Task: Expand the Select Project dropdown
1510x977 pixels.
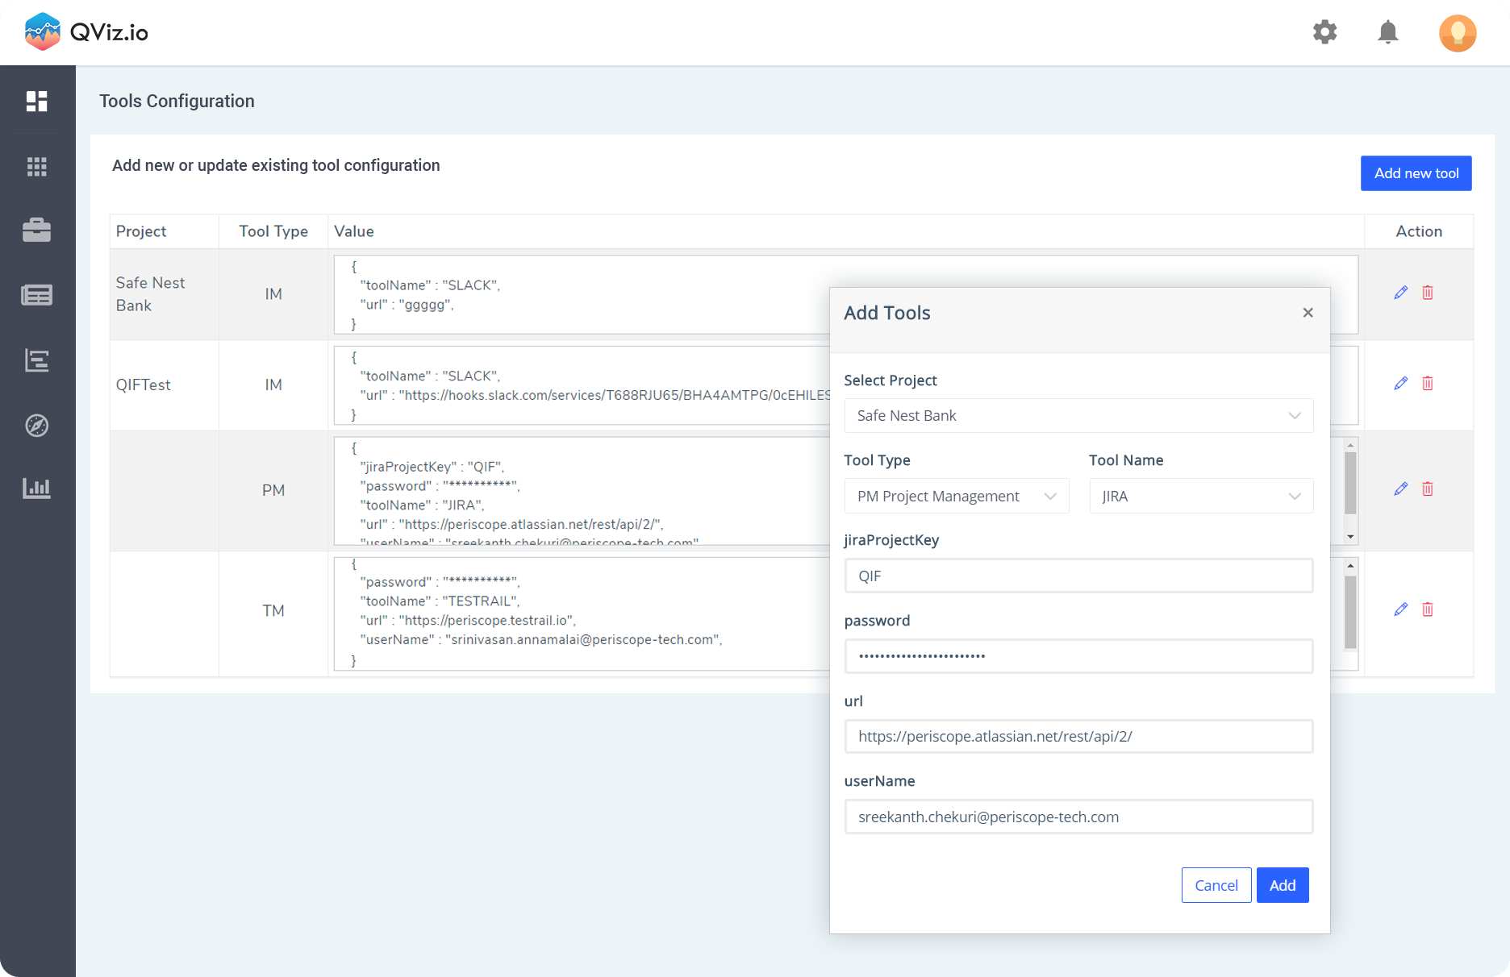Action: [1078, 416]
